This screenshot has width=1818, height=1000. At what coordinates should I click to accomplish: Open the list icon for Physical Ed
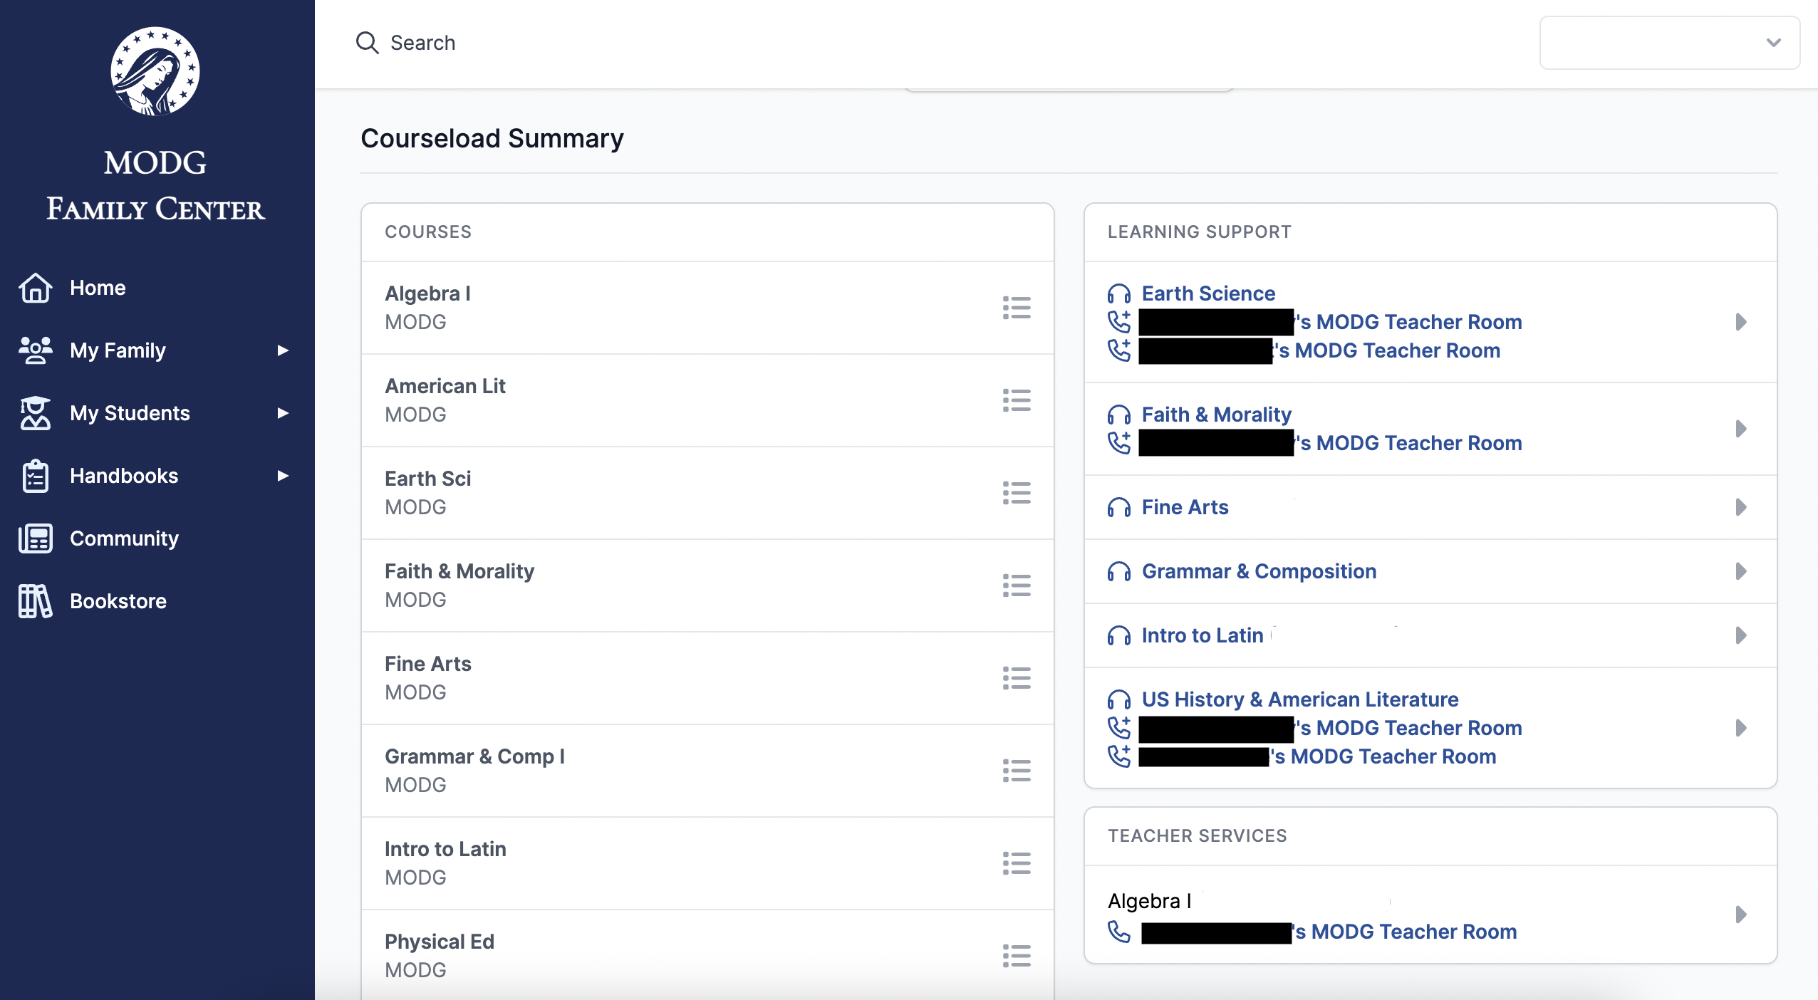1017,956
